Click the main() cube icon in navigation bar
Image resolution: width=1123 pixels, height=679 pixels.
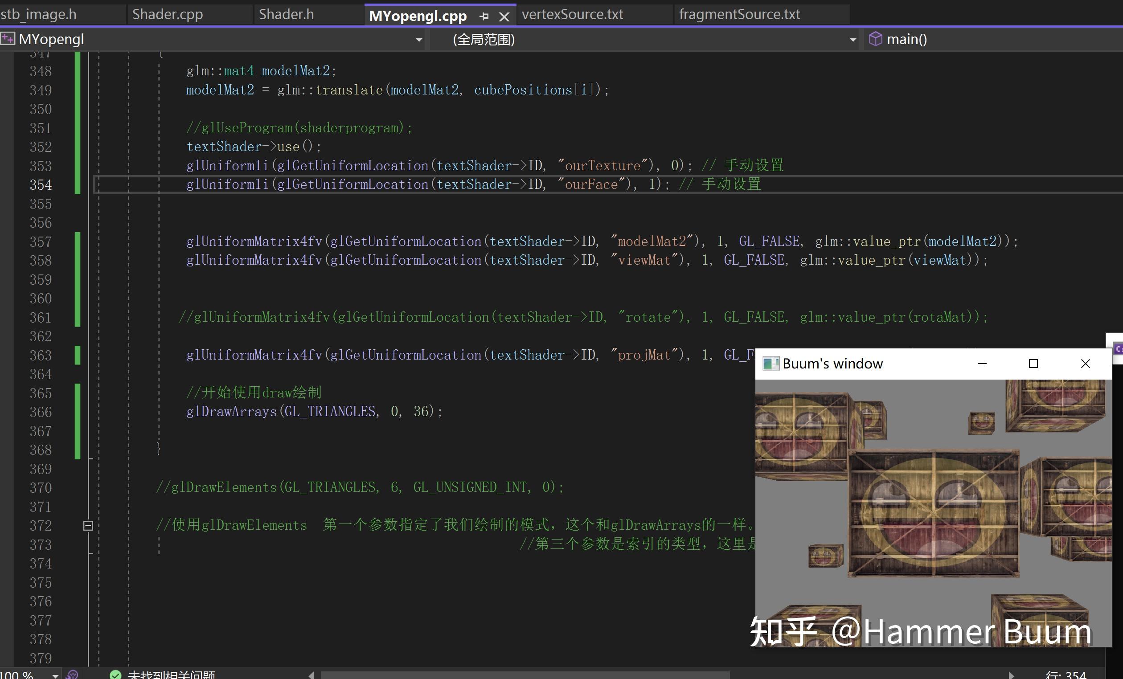tap(876, 39)
